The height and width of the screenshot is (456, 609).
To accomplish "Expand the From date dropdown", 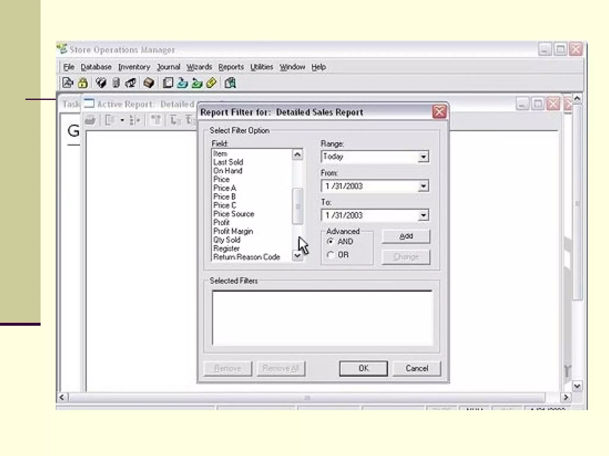I will (x=423, y=186).
